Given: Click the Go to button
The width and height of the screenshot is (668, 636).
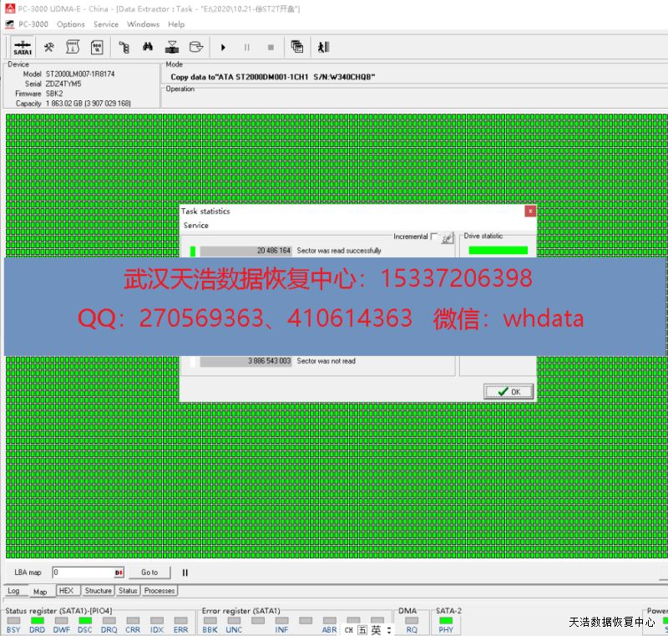Looking at the screenshot, I should point(149,572).
